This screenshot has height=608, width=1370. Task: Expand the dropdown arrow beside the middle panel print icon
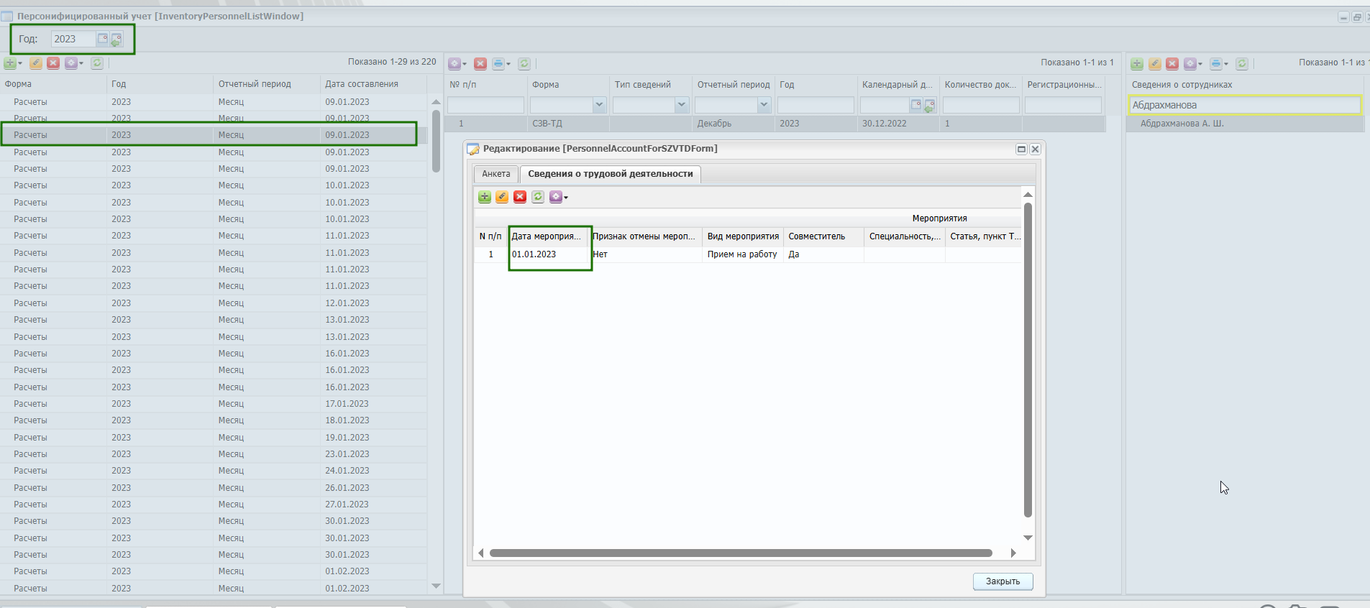[508, 65]
